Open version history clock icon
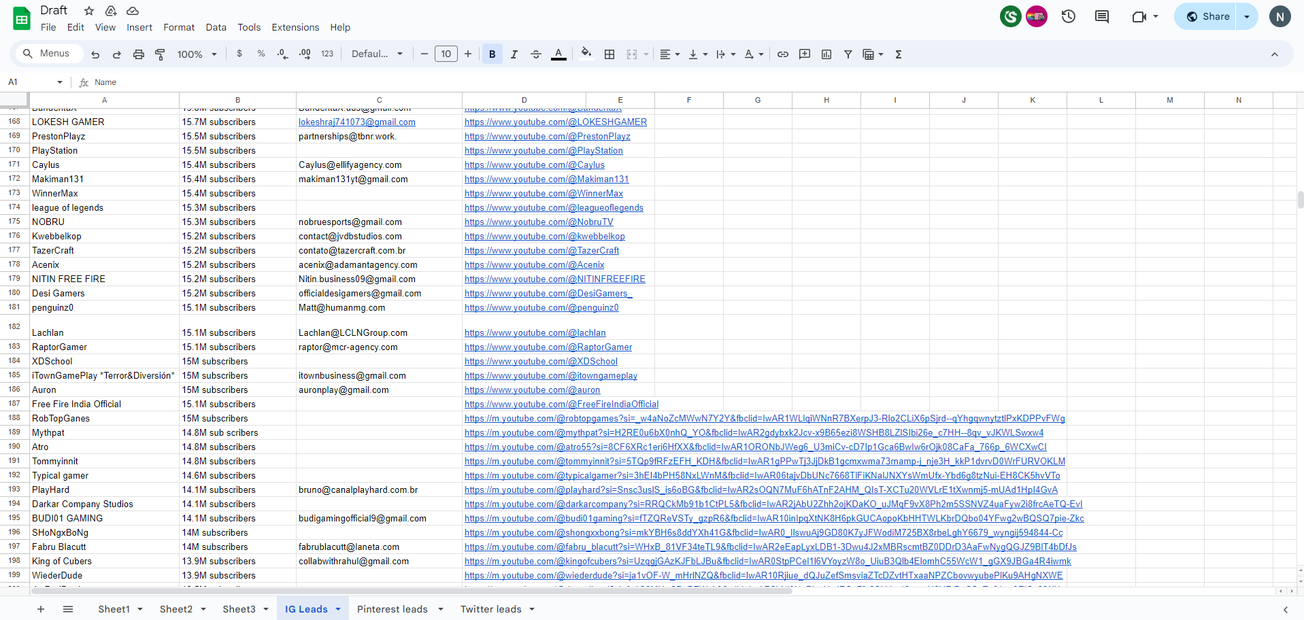The width and height of the screenshot is (1304, 620). pos(1069,16)
